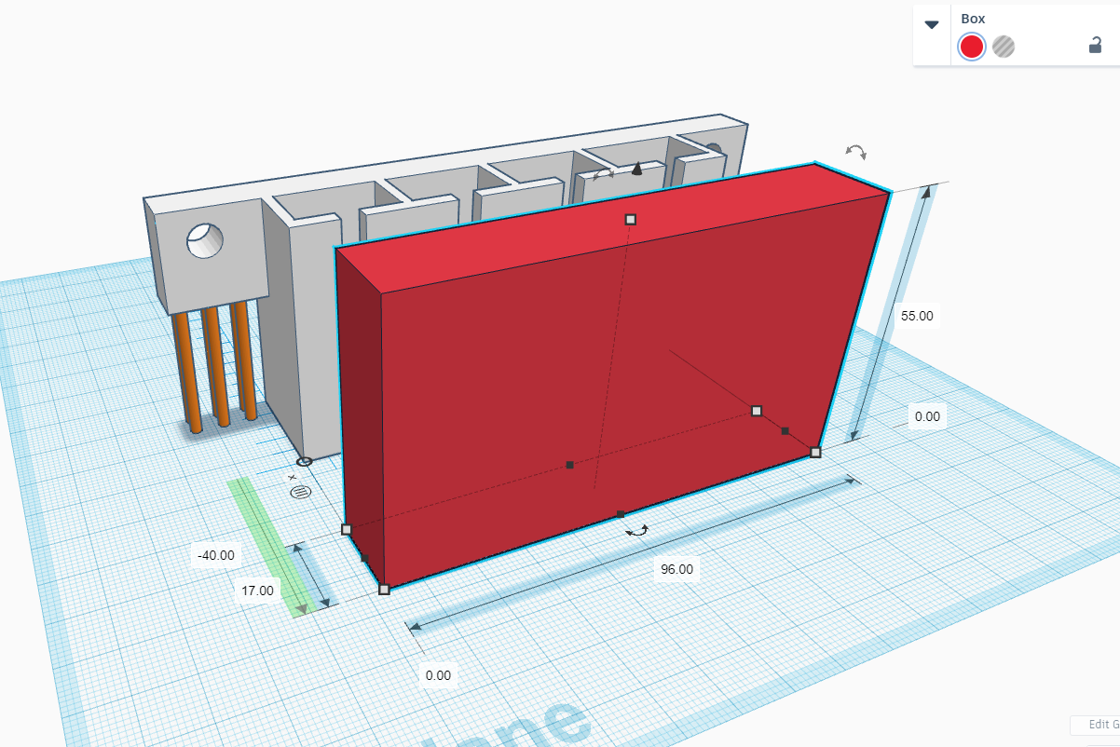Click the white corner handle at the box's front-bottom corner
This screenshot has height=747, width=1120.
pos(384,589)
